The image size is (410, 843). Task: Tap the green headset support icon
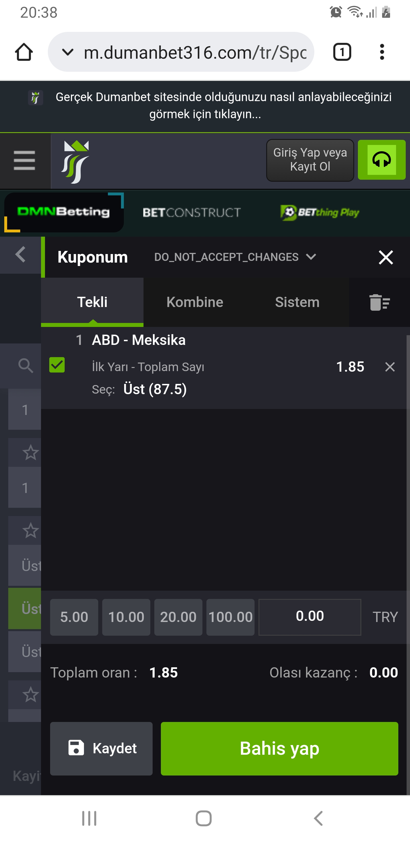pyautogui.click(x=382, y=160)
